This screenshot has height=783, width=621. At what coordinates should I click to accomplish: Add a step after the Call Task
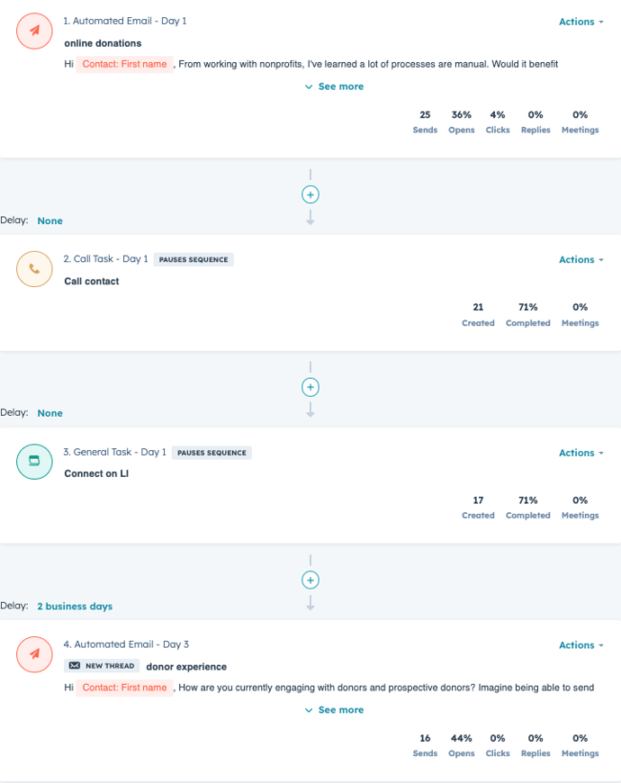point(310,387)
